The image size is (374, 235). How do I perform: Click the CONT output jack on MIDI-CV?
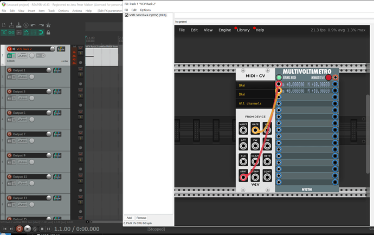pyautogui.click(x=267, y=177)
